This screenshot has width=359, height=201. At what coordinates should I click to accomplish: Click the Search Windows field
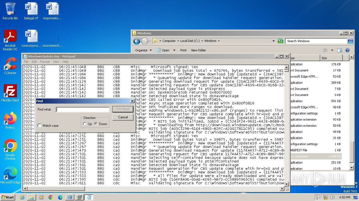(316, 41)
